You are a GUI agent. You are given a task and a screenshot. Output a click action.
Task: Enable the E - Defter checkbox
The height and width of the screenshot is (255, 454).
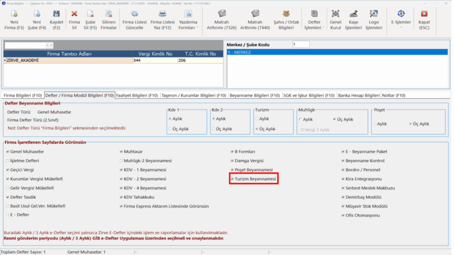point(8,215)
